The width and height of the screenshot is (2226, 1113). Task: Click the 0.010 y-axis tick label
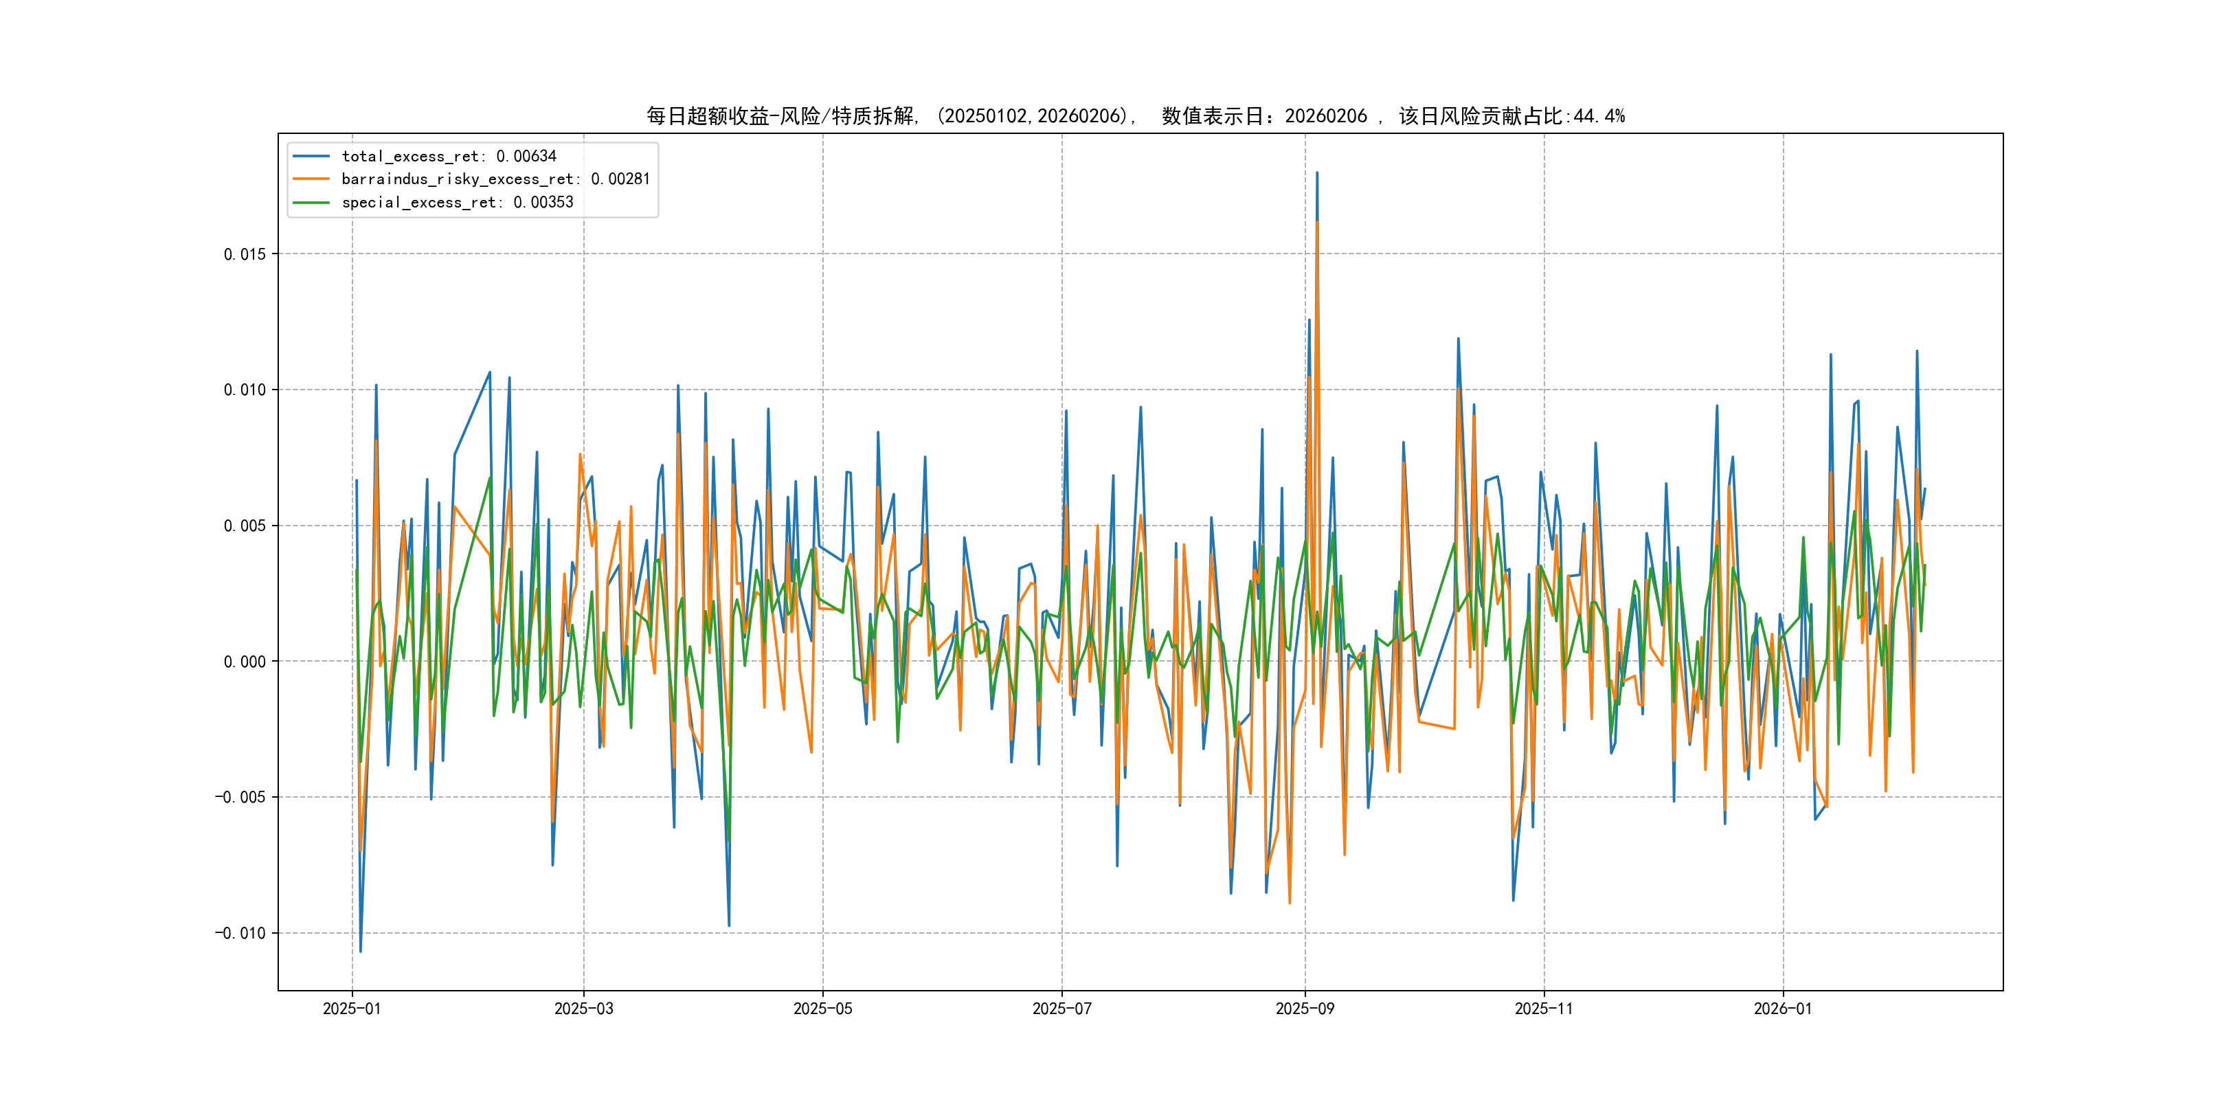coord(245,390)
